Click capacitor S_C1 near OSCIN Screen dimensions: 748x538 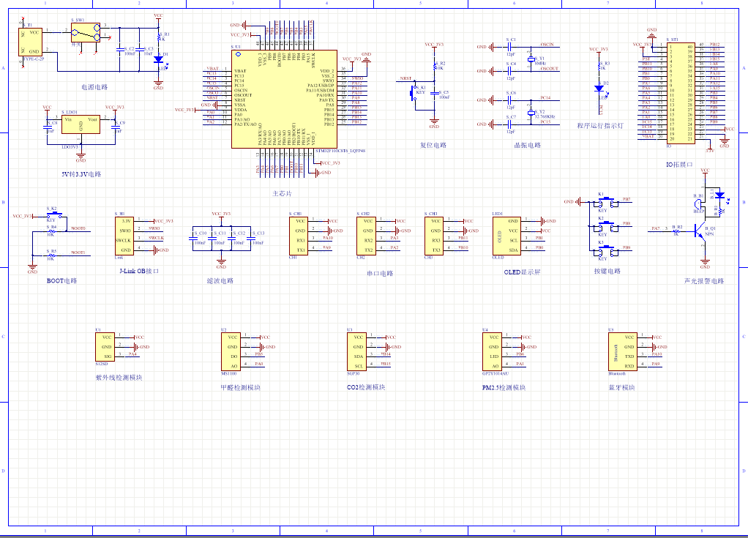coord(509,47)
